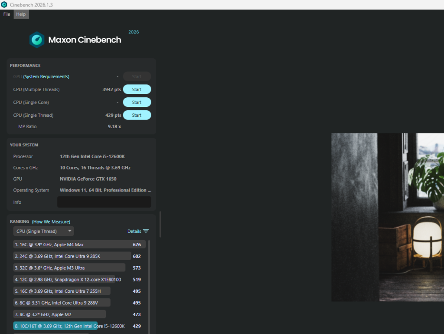
Task: Select Apple M4 Max ranking entry
Action: point(79,245)
